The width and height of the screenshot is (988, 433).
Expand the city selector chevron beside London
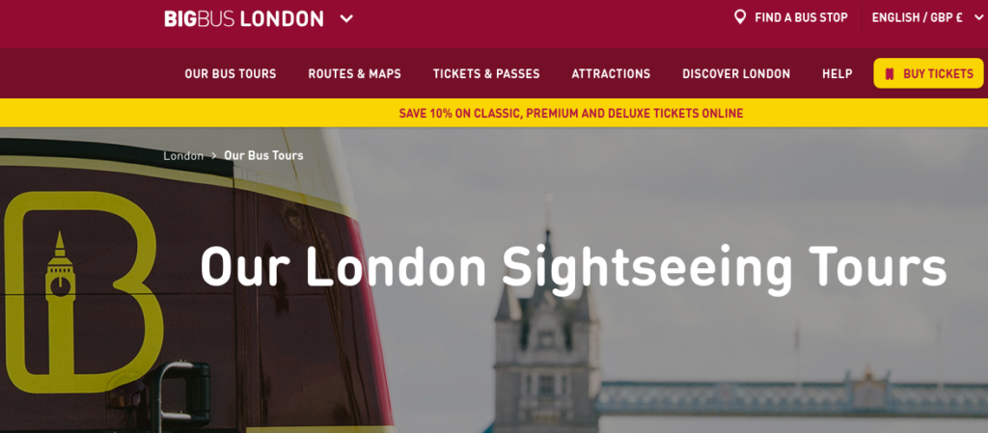[346, 18]
